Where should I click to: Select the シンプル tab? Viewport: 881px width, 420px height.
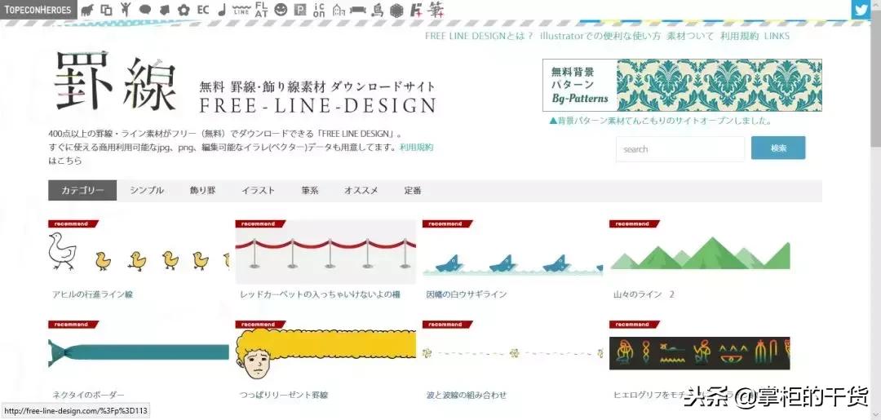[147, 190]
